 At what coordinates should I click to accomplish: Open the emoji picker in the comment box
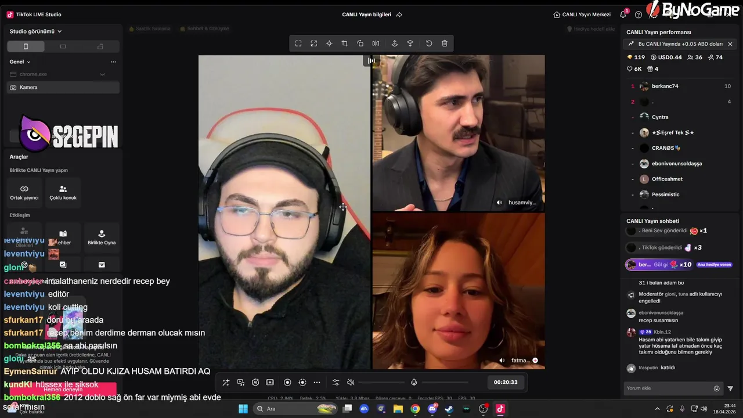716,388
